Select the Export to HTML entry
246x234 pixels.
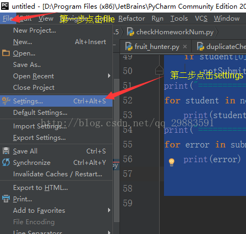pos(41,188)
